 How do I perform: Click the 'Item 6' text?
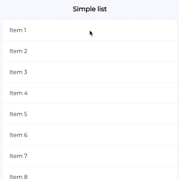[x=19, y=135]
